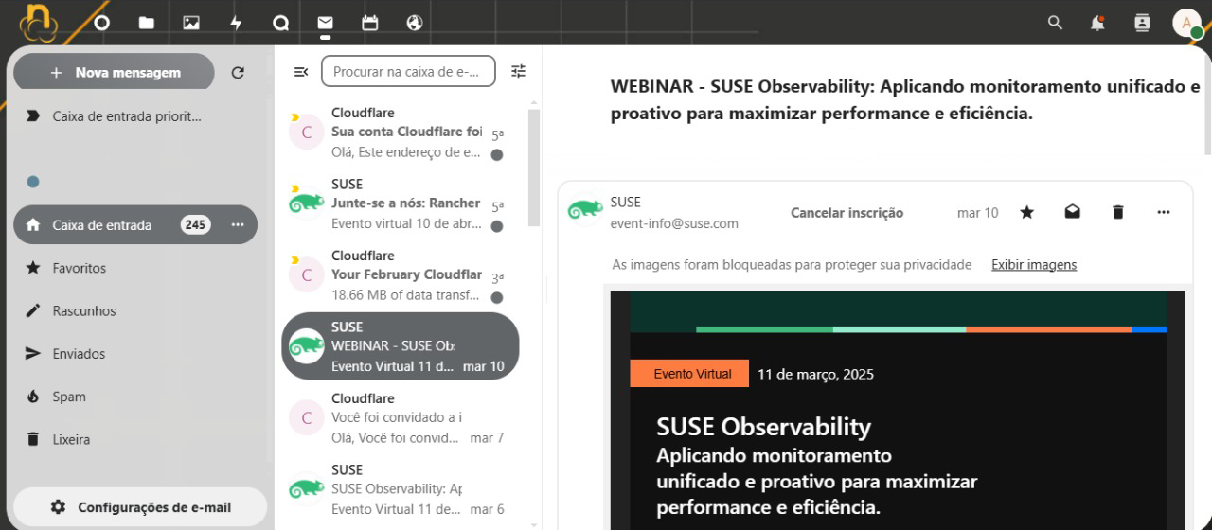Click the Evento Virtual orange label
Viewport: 1212px width, 530px height.
click(689, 374)
